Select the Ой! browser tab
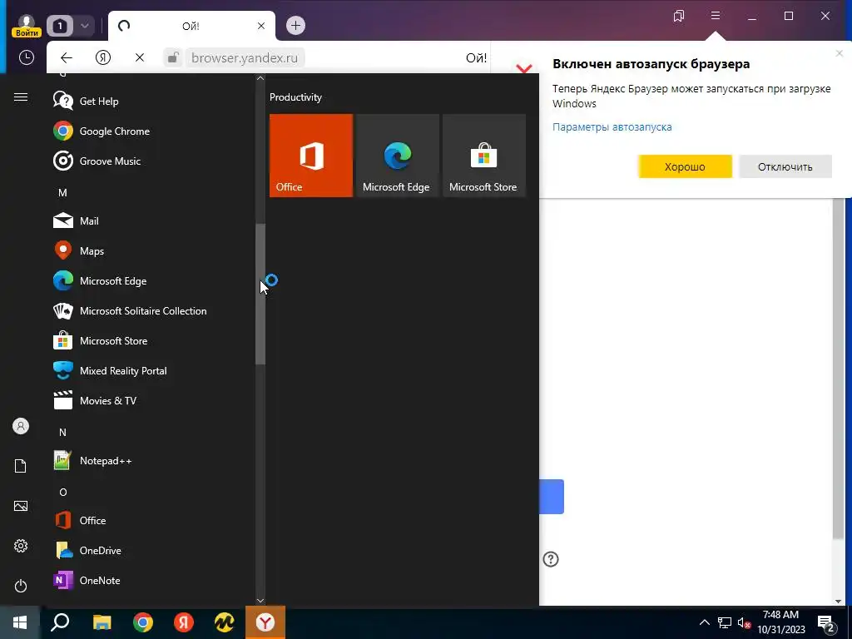 click(x=191, y=26)
